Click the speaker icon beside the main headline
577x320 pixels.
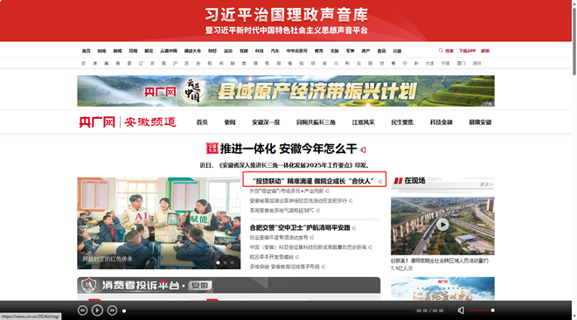coord(363,150)
